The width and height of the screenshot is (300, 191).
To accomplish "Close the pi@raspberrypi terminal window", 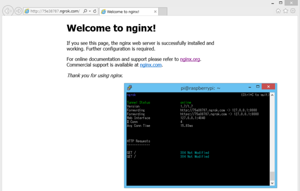I will pos(268,86).
